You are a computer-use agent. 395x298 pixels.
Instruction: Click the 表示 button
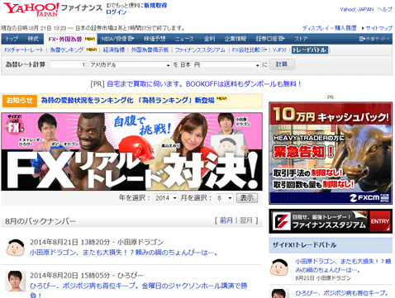tap(247, 198)
